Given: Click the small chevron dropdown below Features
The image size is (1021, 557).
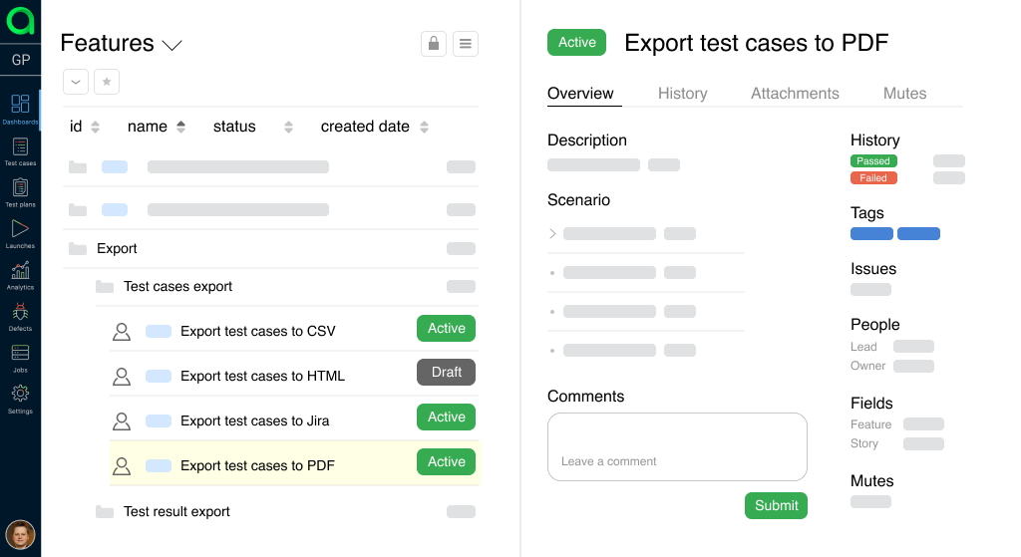Looking at the screenshot, I should coord(76,82).
